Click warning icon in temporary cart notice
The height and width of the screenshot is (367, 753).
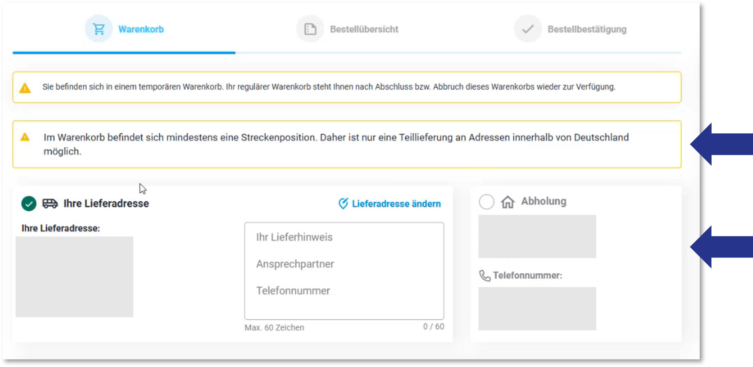point(25,88)
